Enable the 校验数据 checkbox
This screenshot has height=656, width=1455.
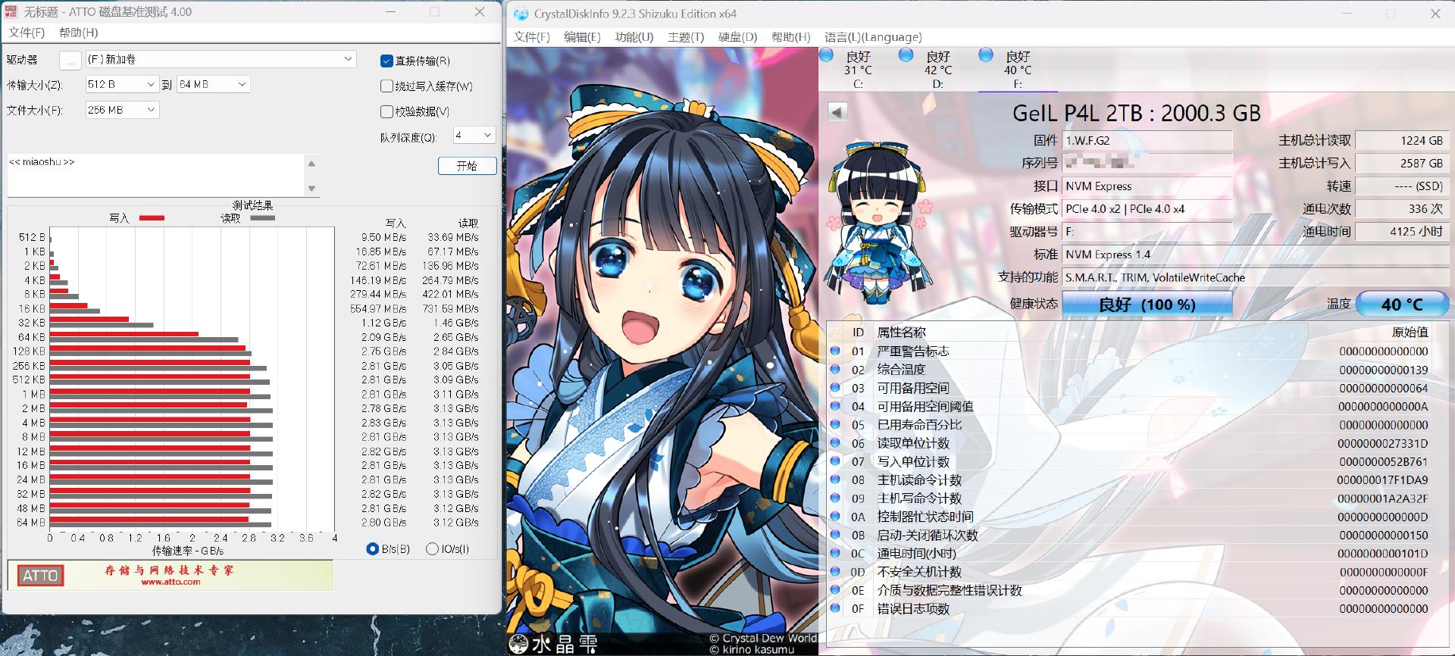[386, 111]
